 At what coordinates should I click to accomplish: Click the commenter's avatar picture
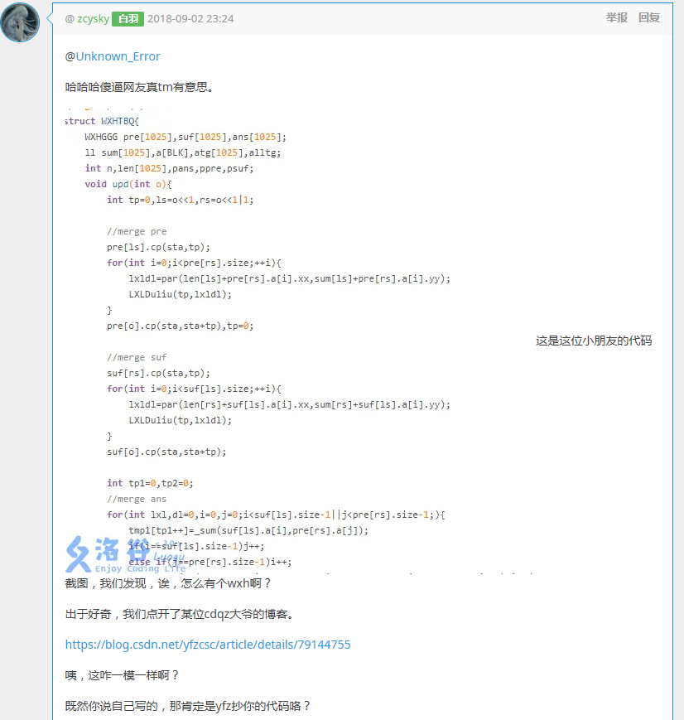[20, 23]
